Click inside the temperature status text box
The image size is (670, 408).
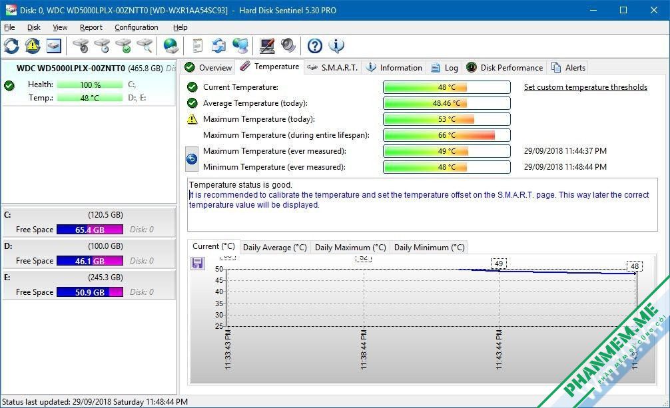422,204
